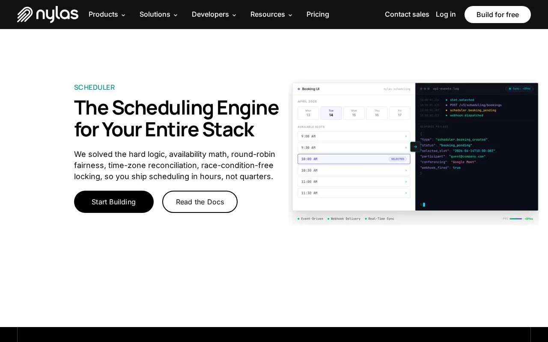Viewport: 548px width, 342px height.
Task: Open Read the Docs
Action: [200, 202]
